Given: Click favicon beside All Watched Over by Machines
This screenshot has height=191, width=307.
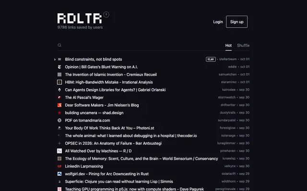Looking at the screenshot, I should pyautogui.click(x=59, y=151).
